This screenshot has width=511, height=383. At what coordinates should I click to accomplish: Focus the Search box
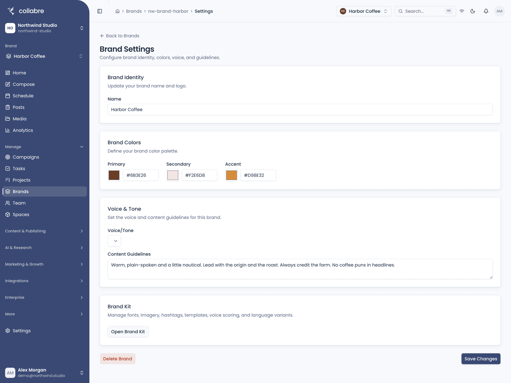tap(425, 11)
